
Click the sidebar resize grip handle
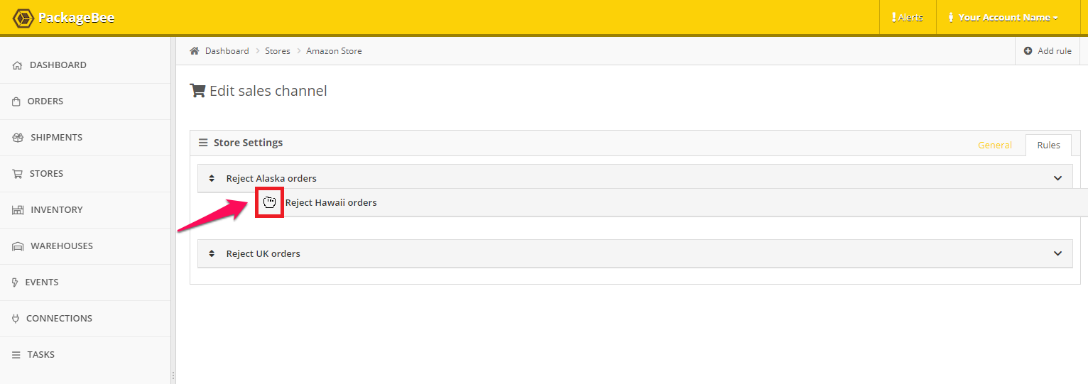[173, 374]
